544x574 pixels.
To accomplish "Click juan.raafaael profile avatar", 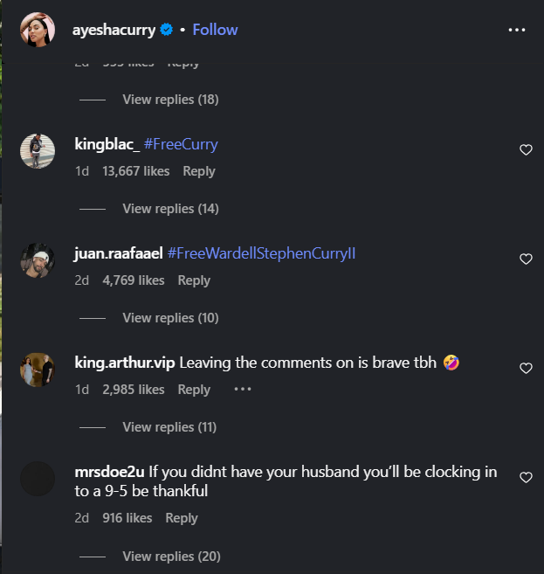I will 38,260.
